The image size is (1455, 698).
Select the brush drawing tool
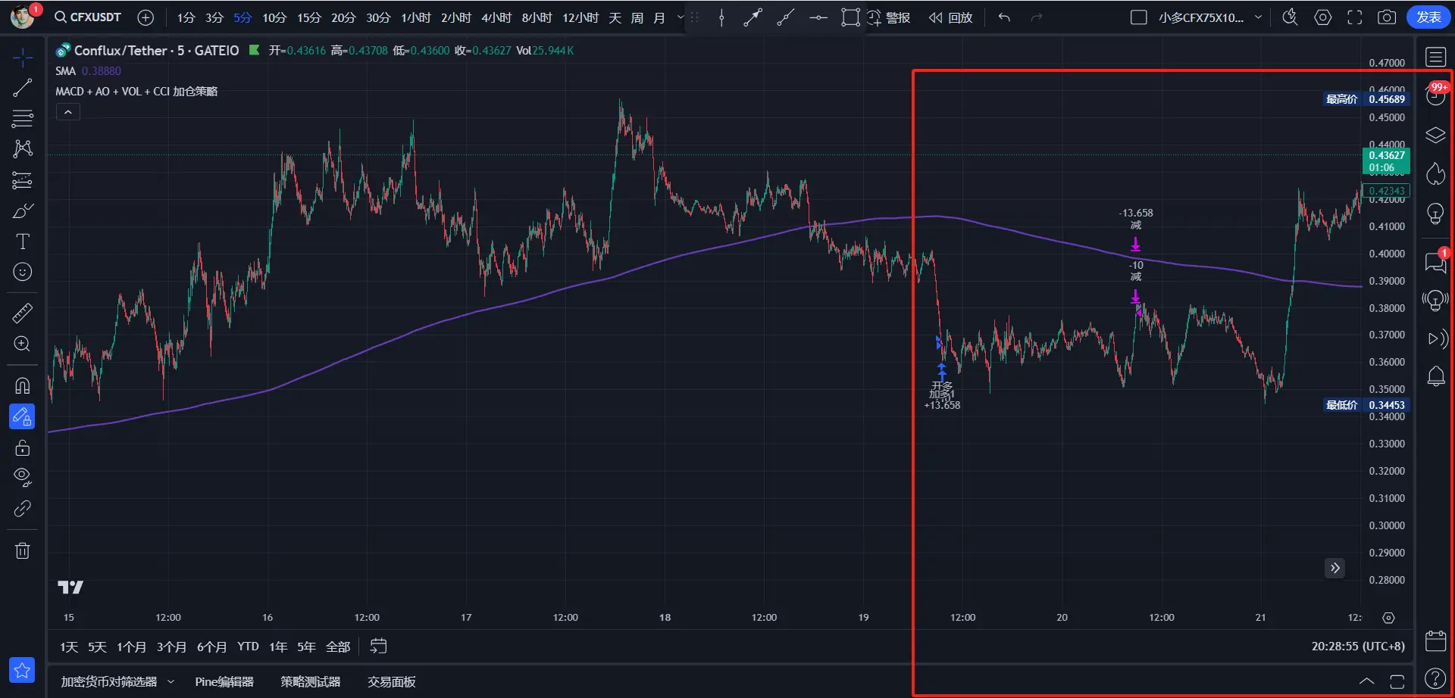[23, 211]
